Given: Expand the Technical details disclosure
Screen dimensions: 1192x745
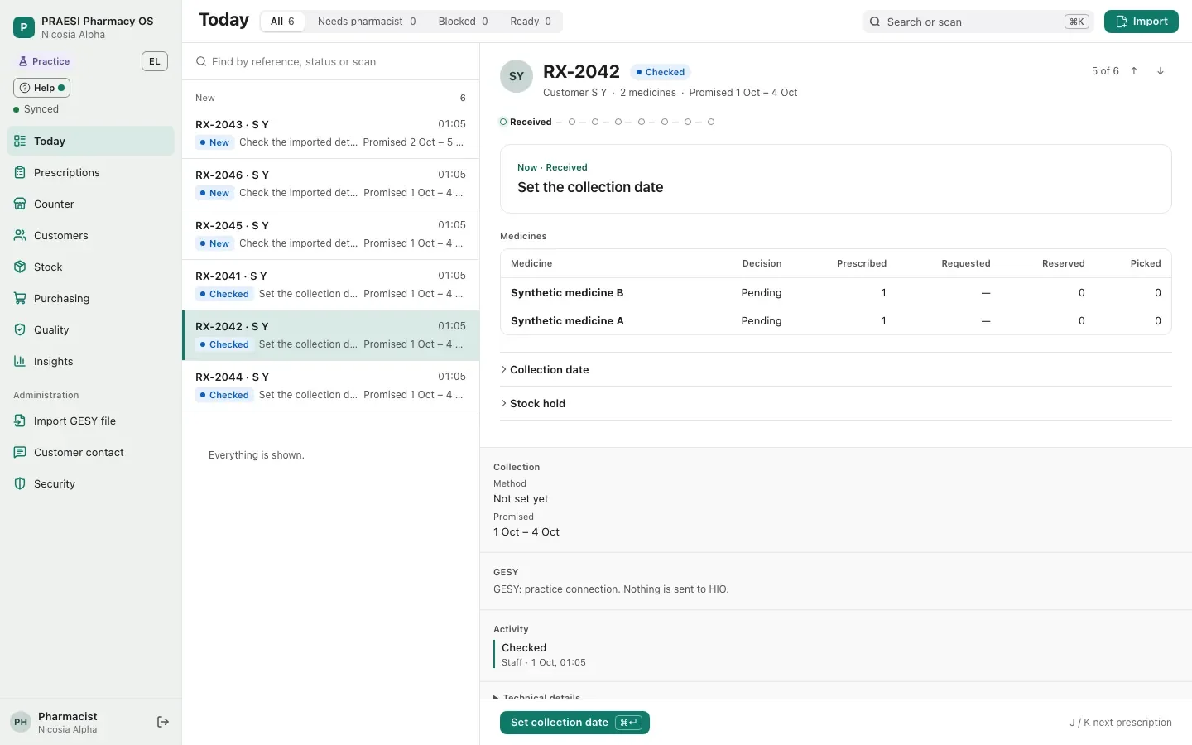Looking at the screenshot, I should 537,697.
